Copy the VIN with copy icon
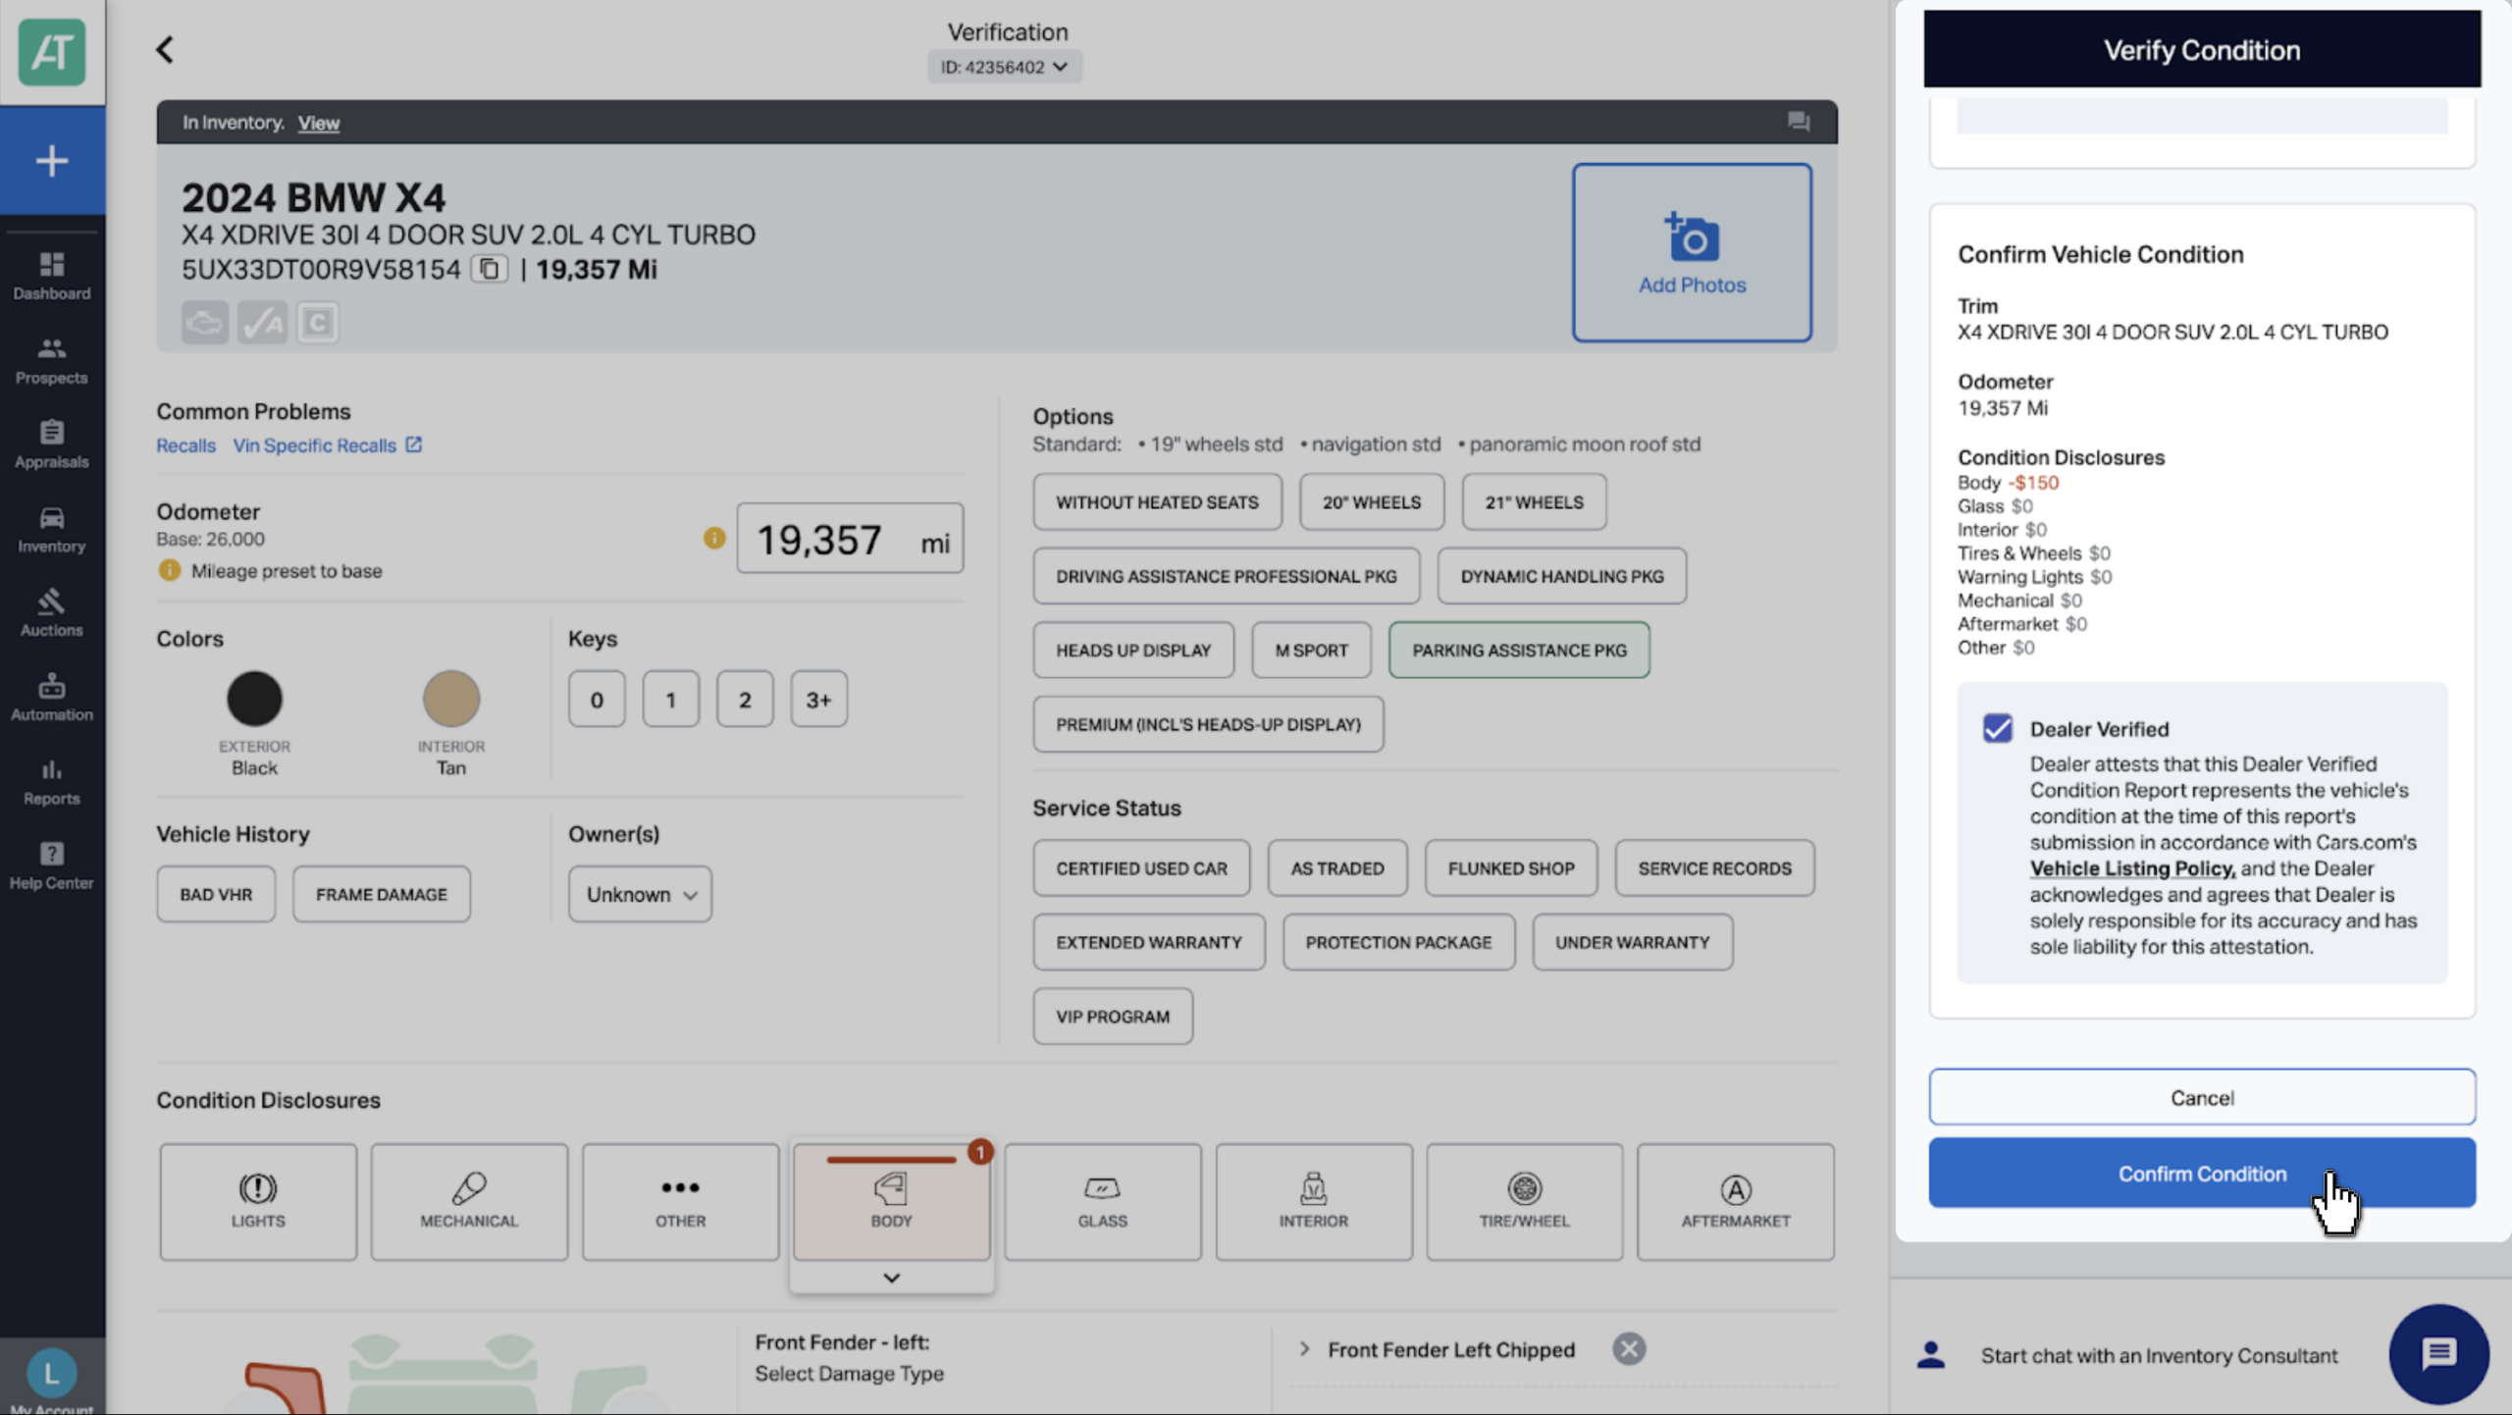Screen dimensions: 2512x1415 [x=489, y=269]
